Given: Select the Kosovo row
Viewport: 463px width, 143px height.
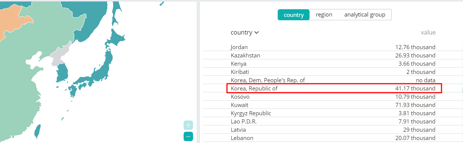Looking at the screenshot, I should (x=333, y=96).
